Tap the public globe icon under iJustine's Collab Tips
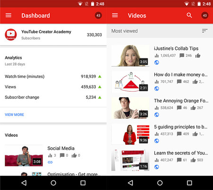This screenshot has width=213, height=190. coord(157,62)
